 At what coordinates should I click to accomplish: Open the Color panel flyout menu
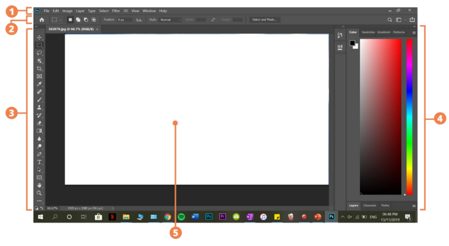tap(414, 32)
